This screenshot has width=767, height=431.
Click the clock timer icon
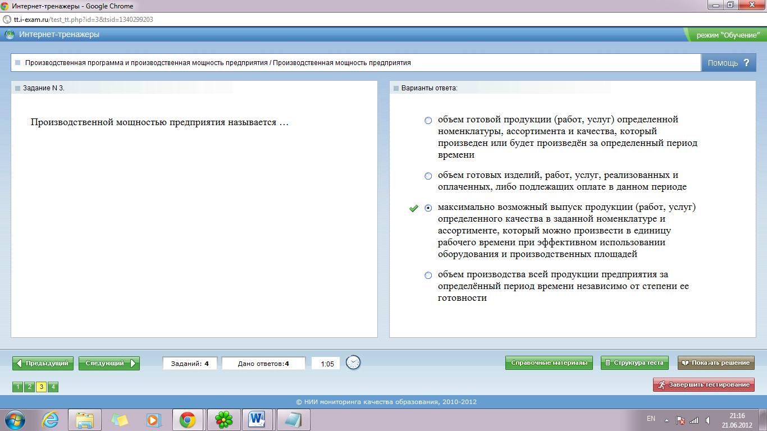click(353, 363)
